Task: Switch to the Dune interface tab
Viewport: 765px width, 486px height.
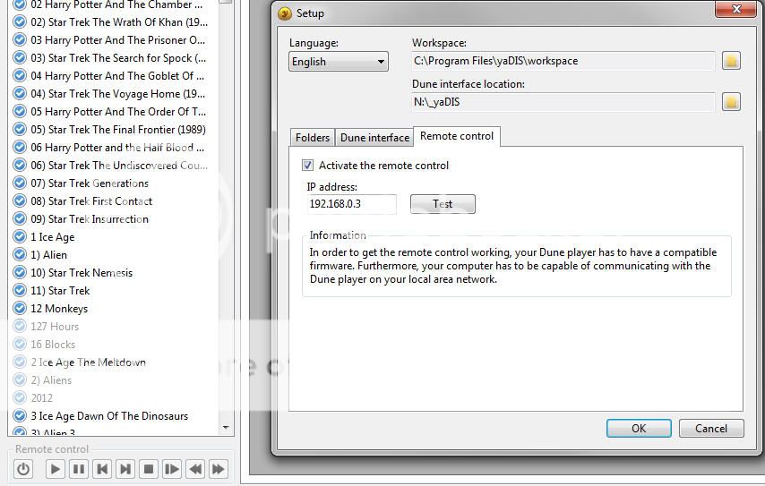Action: (374, 138)
